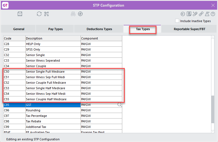Click the Save disk icon
The image size is (218, 142).
tap(20, 14)
